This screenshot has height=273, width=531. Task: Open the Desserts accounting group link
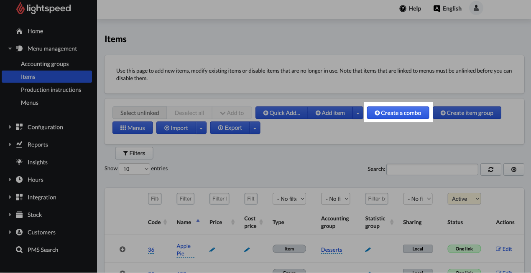coord(332,250)
